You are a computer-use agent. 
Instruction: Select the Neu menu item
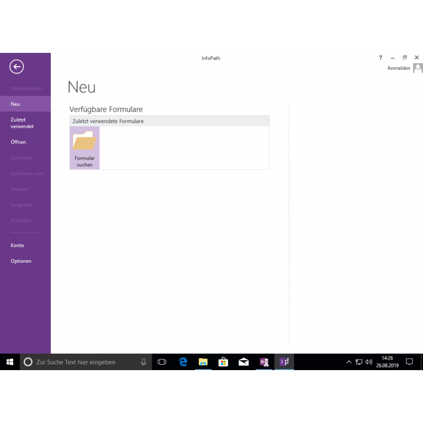pyautogui.click(x=15, y=104)
